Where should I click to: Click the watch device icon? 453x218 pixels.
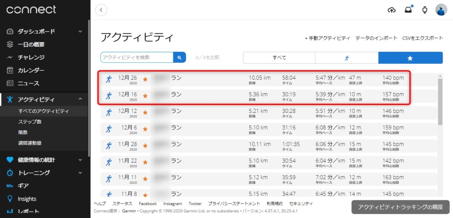coord(425,10)
